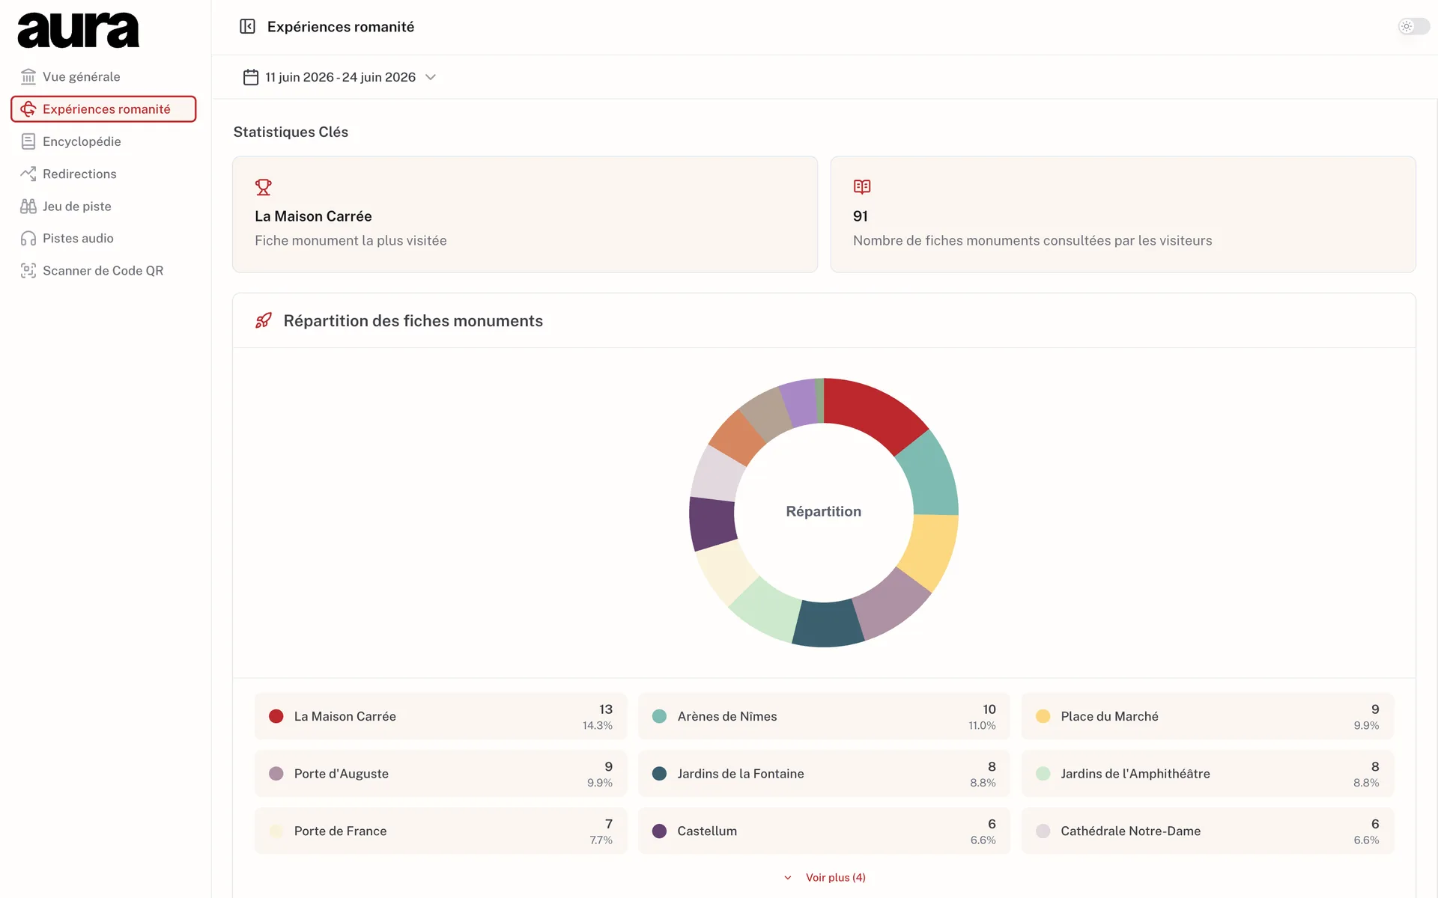
Task: Open Pistes audio section
Action: 103,238
